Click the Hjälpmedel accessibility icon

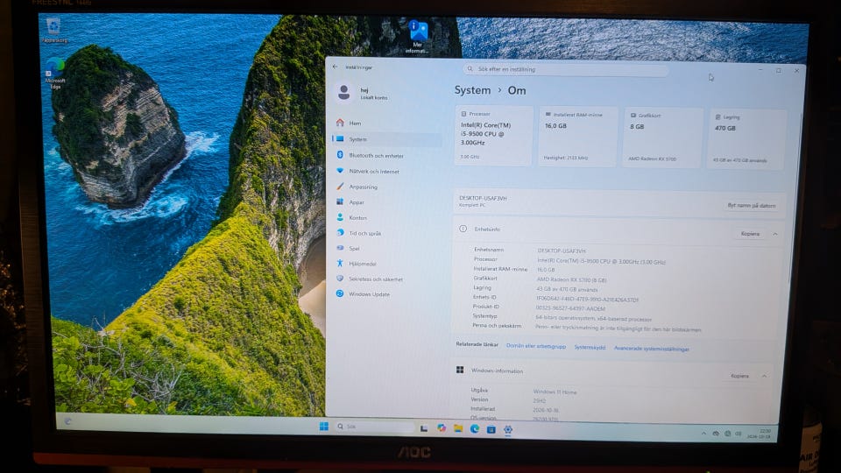pos(340,264)
